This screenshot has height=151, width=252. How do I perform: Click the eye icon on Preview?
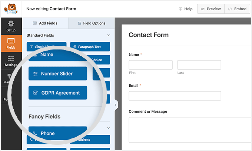tap(203, 9)
